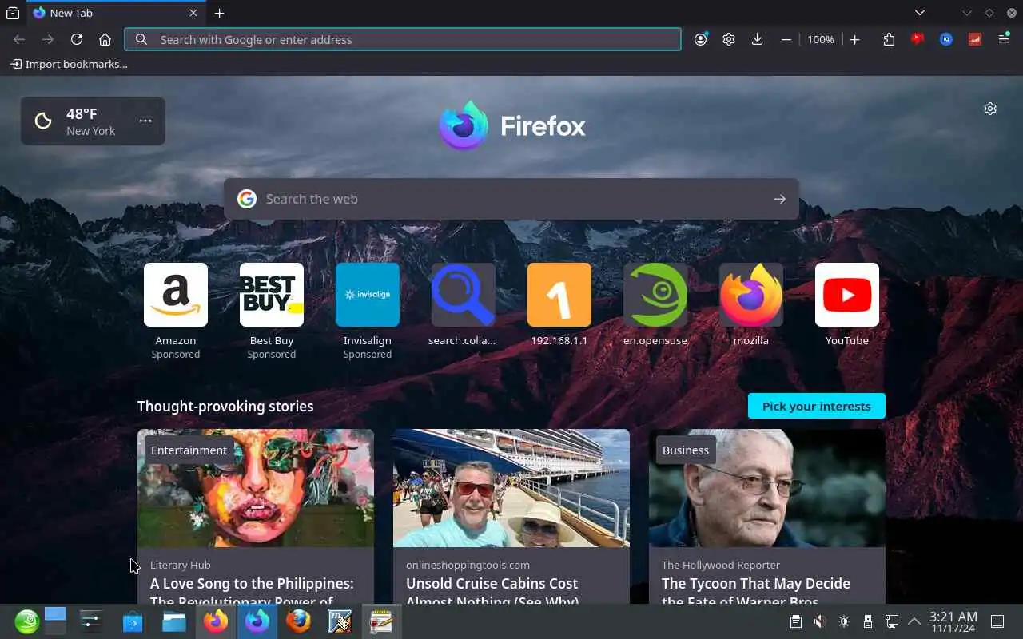1023x639 pixels.
Task: Focus the address bar search field
Action: (x=403, y=39)
